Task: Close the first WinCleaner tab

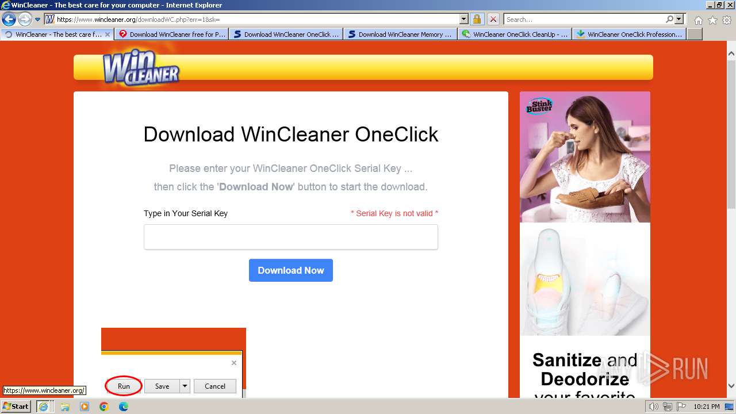Action: (x=108, y=34)
